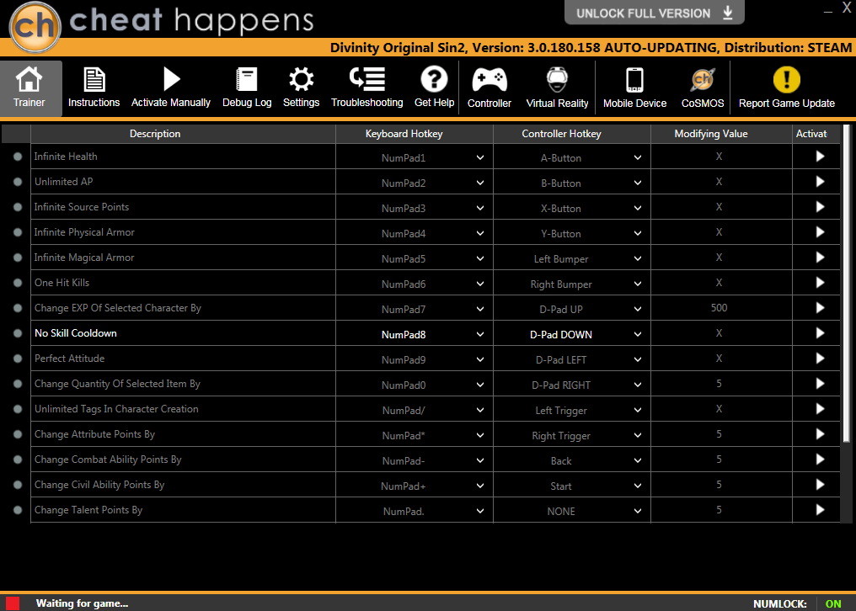The width and height of the screenshot is (856, 611).
Task: Click the Get Help question icon
Action: pyautogui.click(x=434, y=79)
